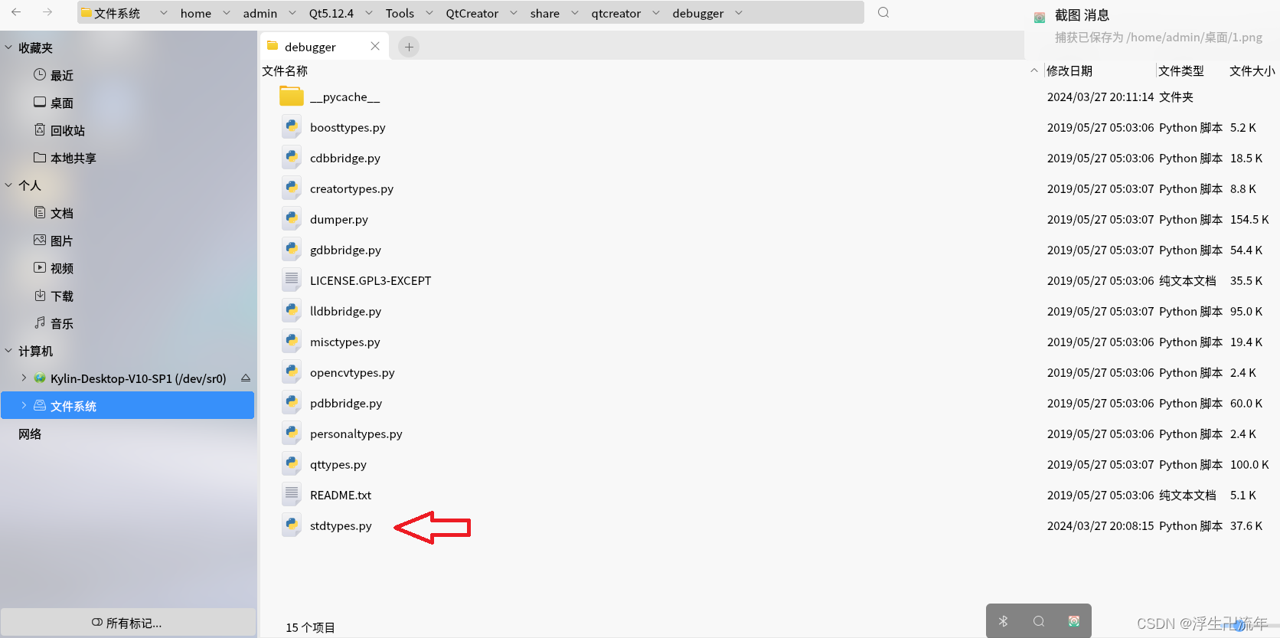The image size is (1280, 638).
Task: Click the screenshot notification icon
Action: (x=1040, y=17)
